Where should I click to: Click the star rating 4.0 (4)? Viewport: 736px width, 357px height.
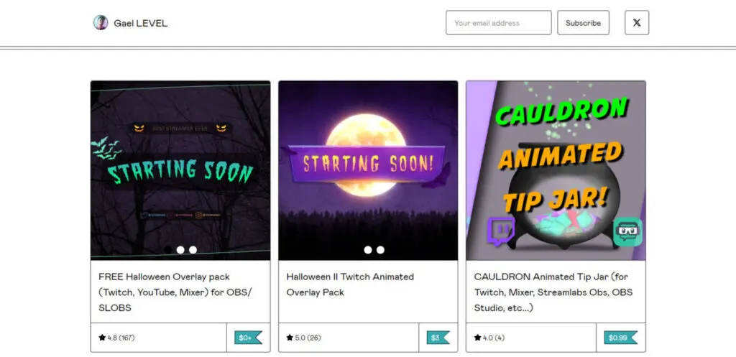tap(489, 338)
